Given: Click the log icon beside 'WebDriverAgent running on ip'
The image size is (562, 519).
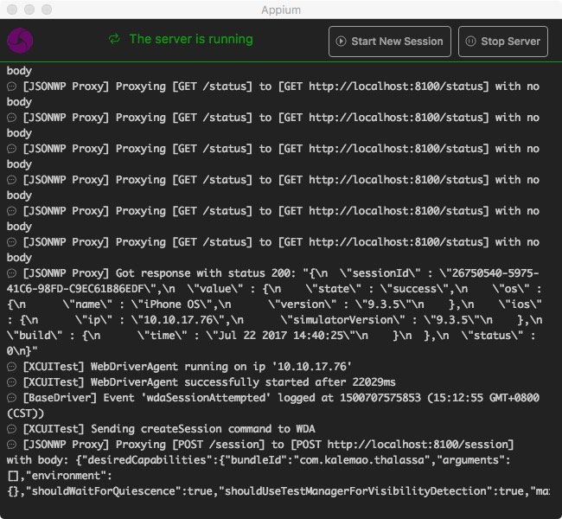Looking at the screenshot, I should 12,367.
